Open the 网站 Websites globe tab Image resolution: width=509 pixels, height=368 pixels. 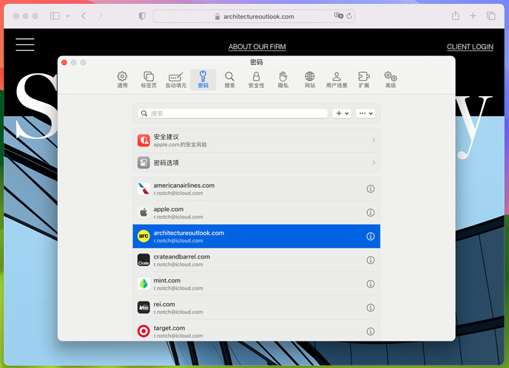pos(310,80)
